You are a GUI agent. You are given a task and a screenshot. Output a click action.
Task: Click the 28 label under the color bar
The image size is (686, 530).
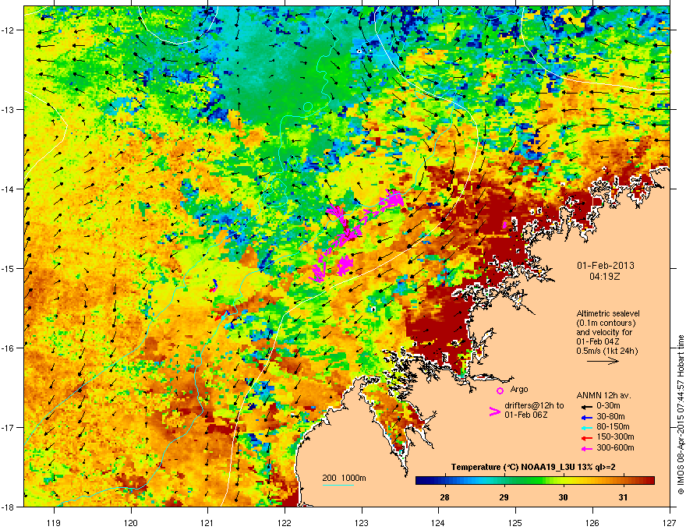coord(444,497)
